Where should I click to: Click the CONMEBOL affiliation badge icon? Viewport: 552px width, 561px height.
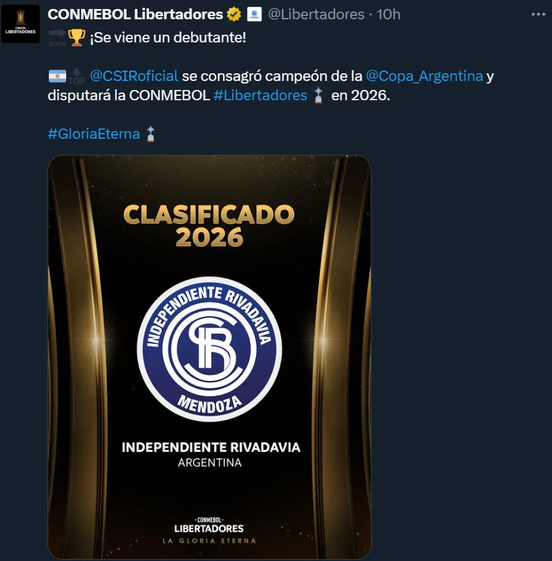[x=254, y=15]
